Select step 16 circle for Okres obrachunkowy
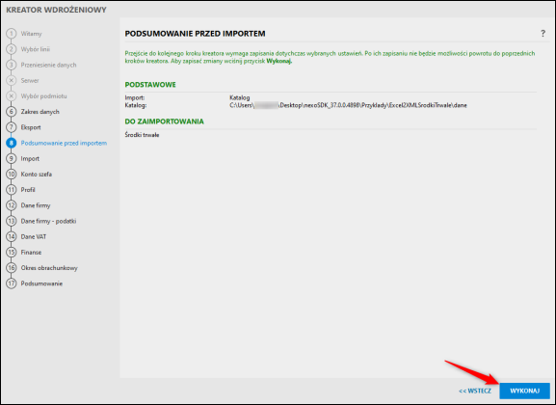 click(12, 268)
